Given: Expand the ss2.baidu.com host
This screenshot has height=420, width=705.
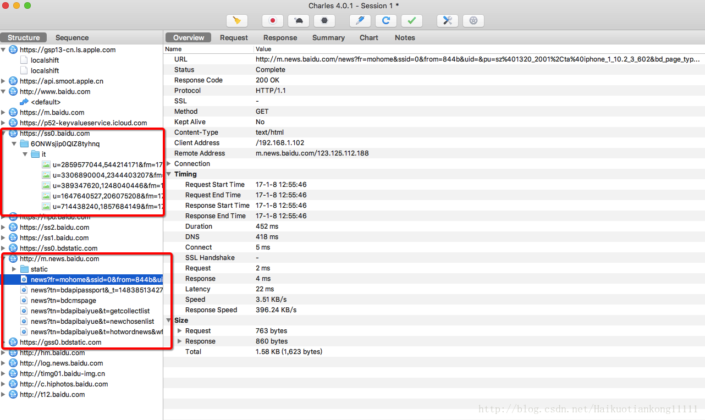Looking at the screenshot, I should pos(4,227).
